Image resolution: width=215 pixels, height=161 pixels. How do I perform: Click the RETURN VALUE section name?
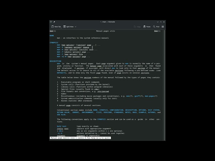tap(63, 112)
